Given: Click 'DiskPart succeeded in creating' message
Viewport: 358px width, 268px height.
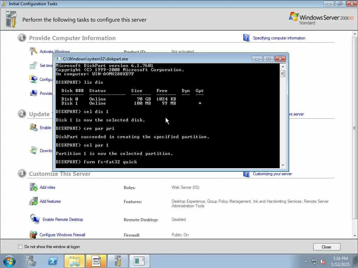Looking at the screenshot, I should point(133,137).
